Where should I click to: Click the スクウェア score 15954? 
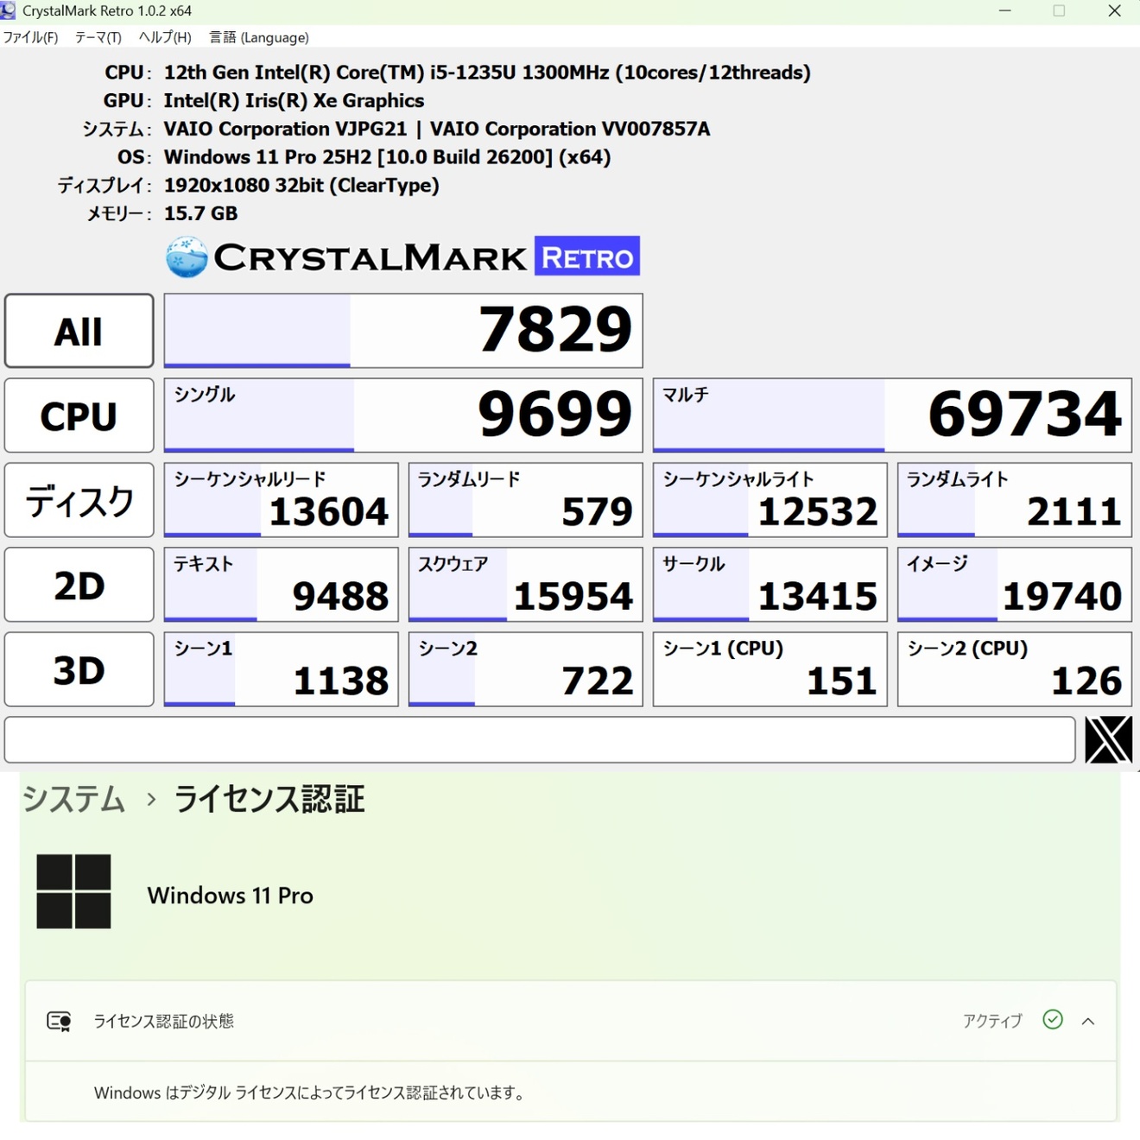526,585
